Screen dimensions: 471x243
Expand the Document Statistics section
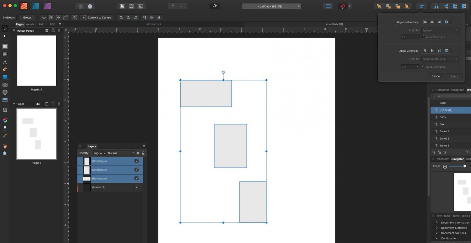[437, 228]
